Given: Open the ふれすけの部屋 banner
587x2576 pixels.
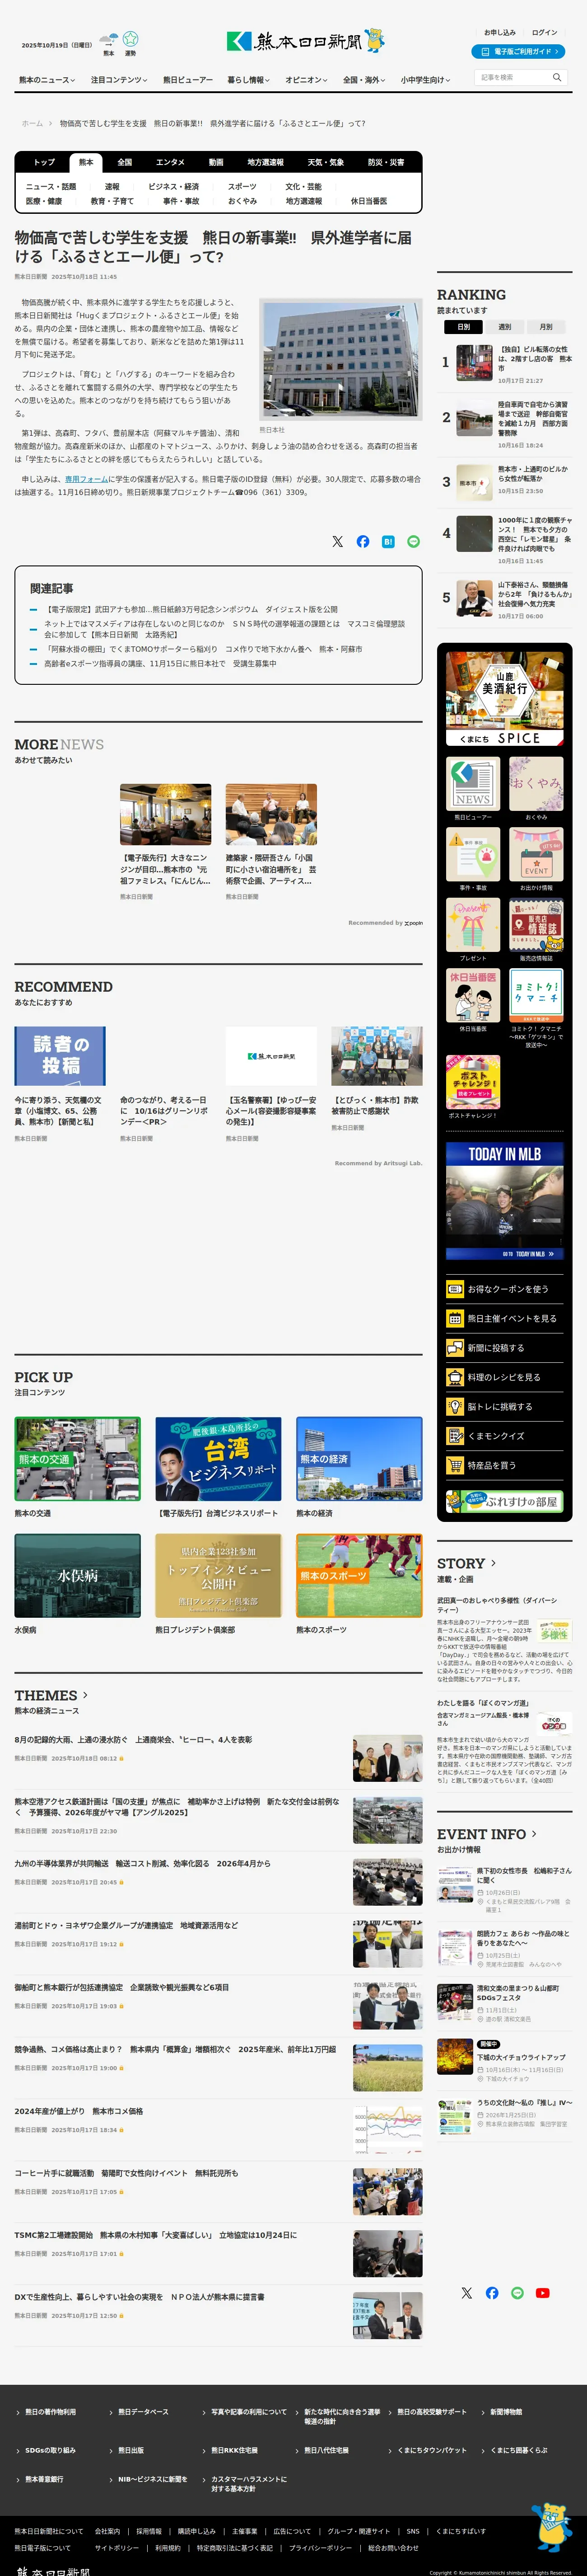Looking at the screenshot, I should click(505, 1501).
